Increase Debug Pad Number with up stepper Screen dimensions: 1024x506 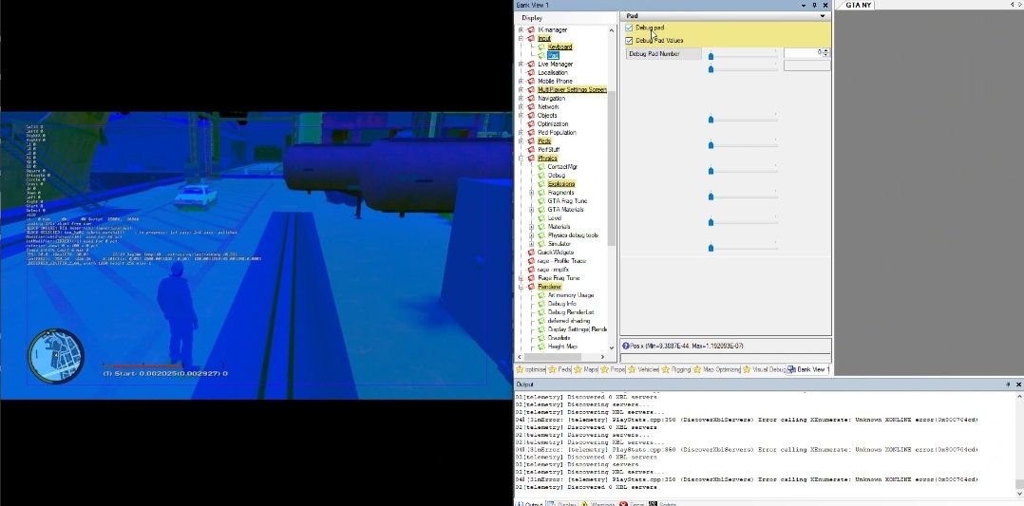pyautogui.click(x=826, y=50)
